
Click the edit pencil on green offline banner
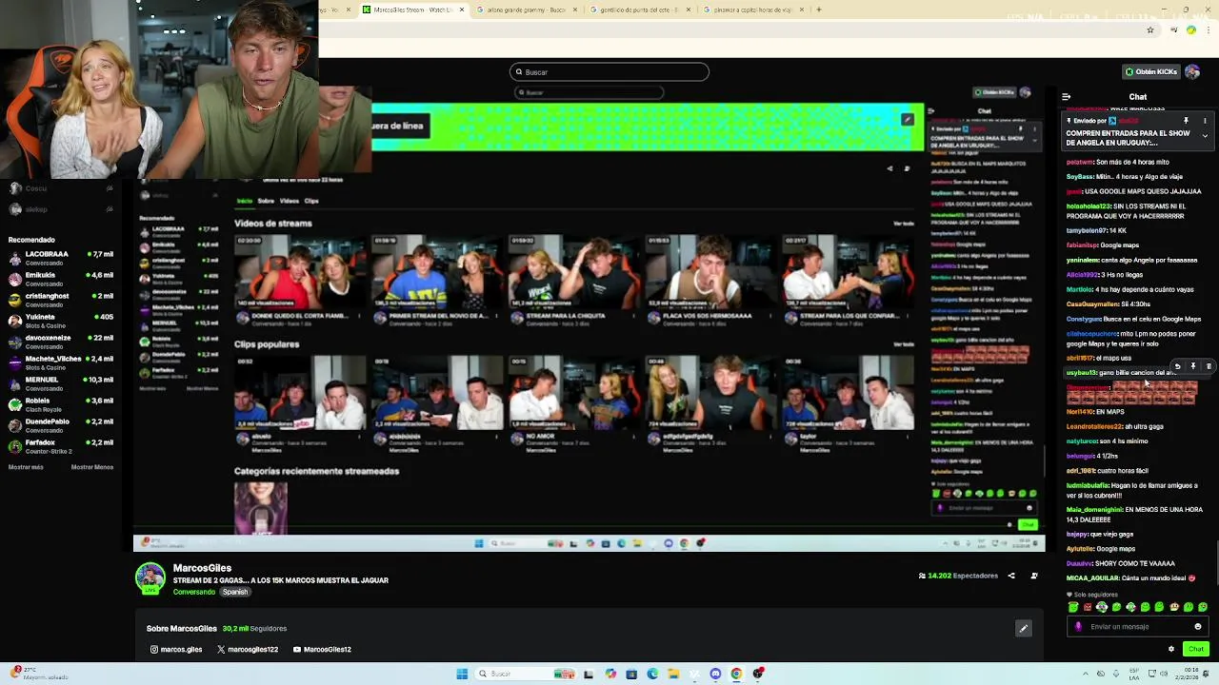[908, 120]
